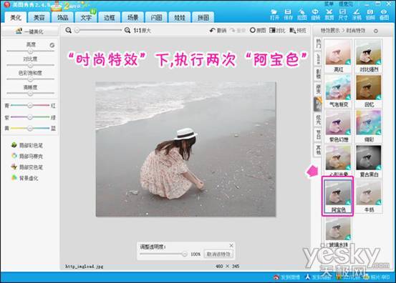Apply the 对比强烈 effect thumbnail
This screenshot has width=396, height=283.
369,56
